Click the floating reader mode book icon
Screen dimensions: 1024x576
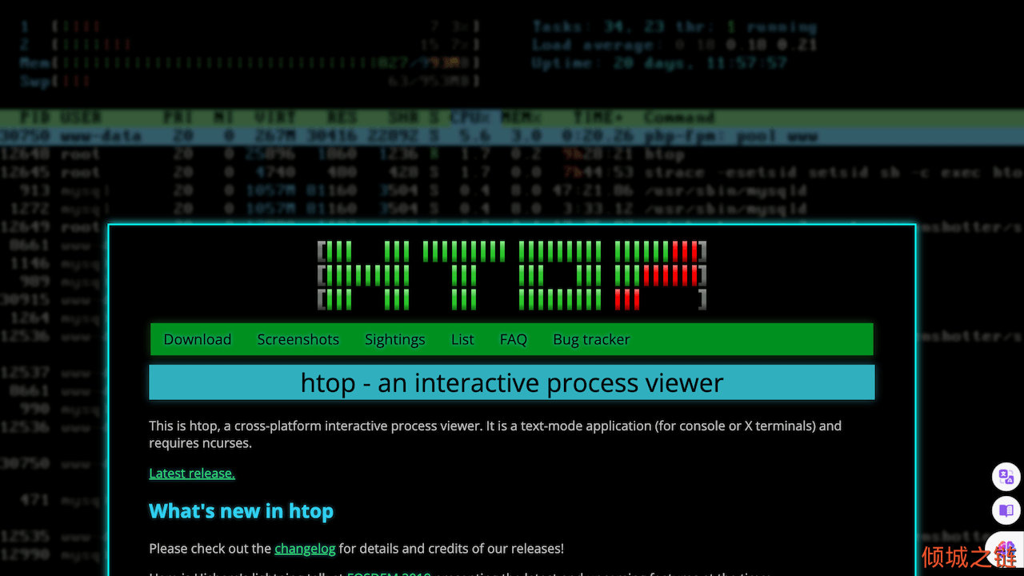pyautogui.click(x=1006, y=510)
